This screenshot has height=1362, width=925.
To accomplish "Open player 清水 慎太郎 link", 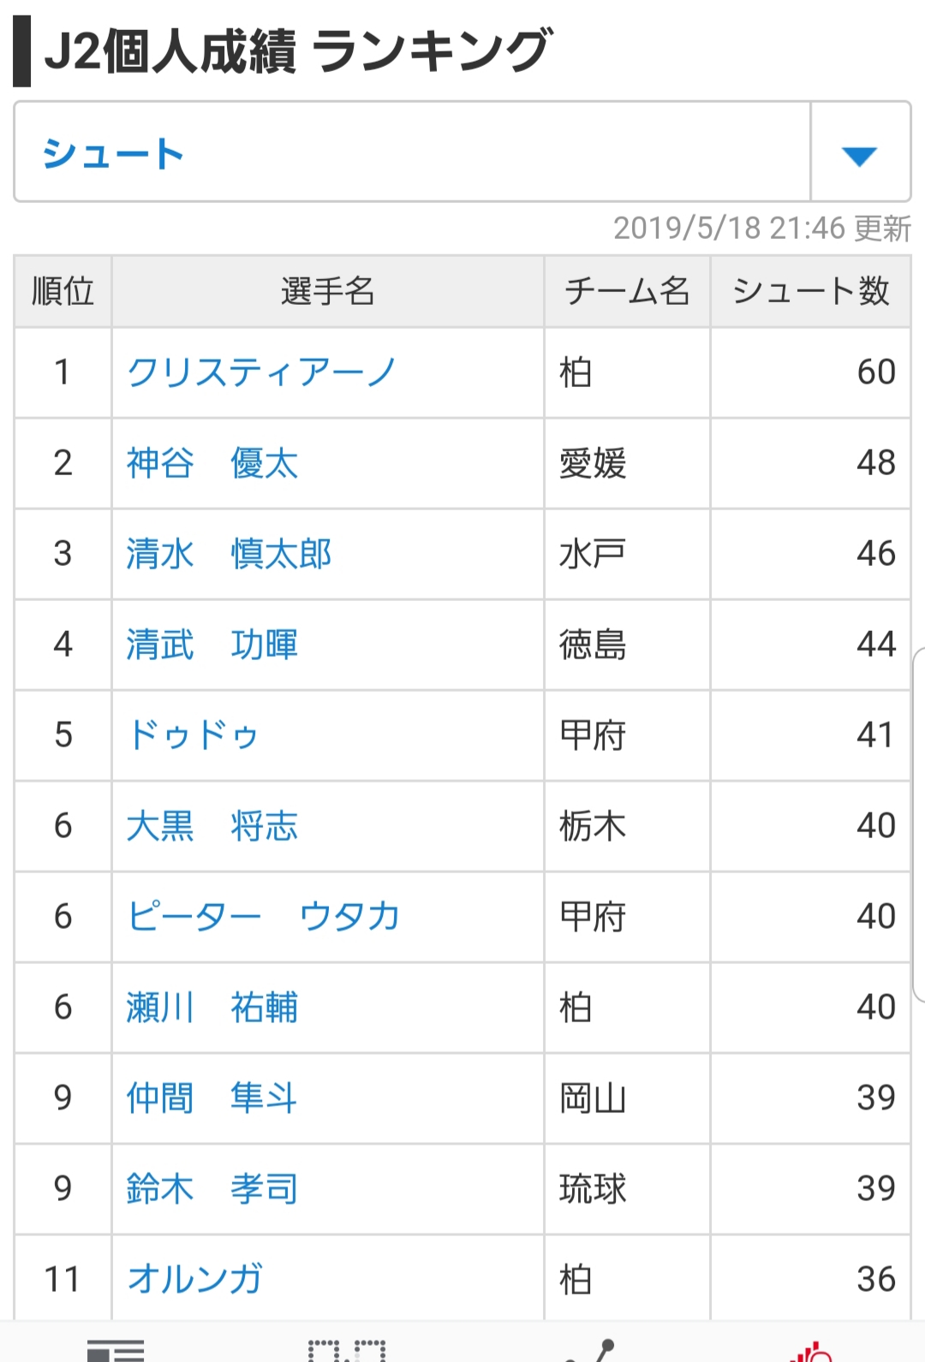I will (230, 554).
